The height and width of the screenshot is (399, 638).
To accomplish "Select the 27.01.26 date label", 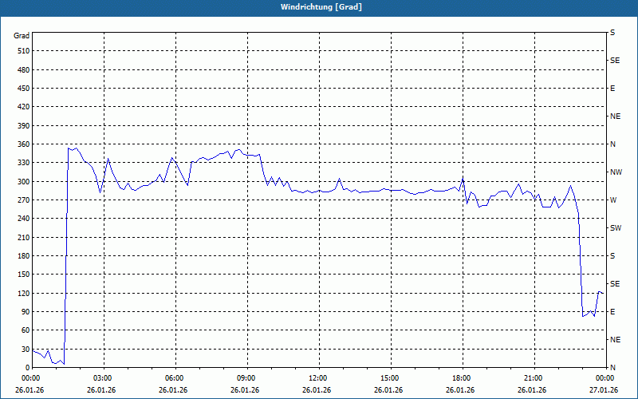I will pos(604,390).
